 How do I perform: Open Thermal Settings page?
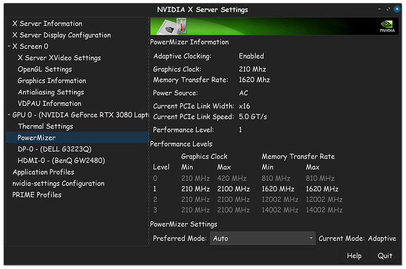point(45,126)
